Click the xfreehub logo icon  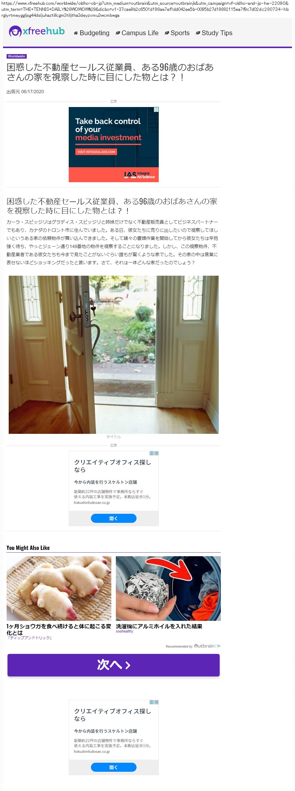[15, 31]
